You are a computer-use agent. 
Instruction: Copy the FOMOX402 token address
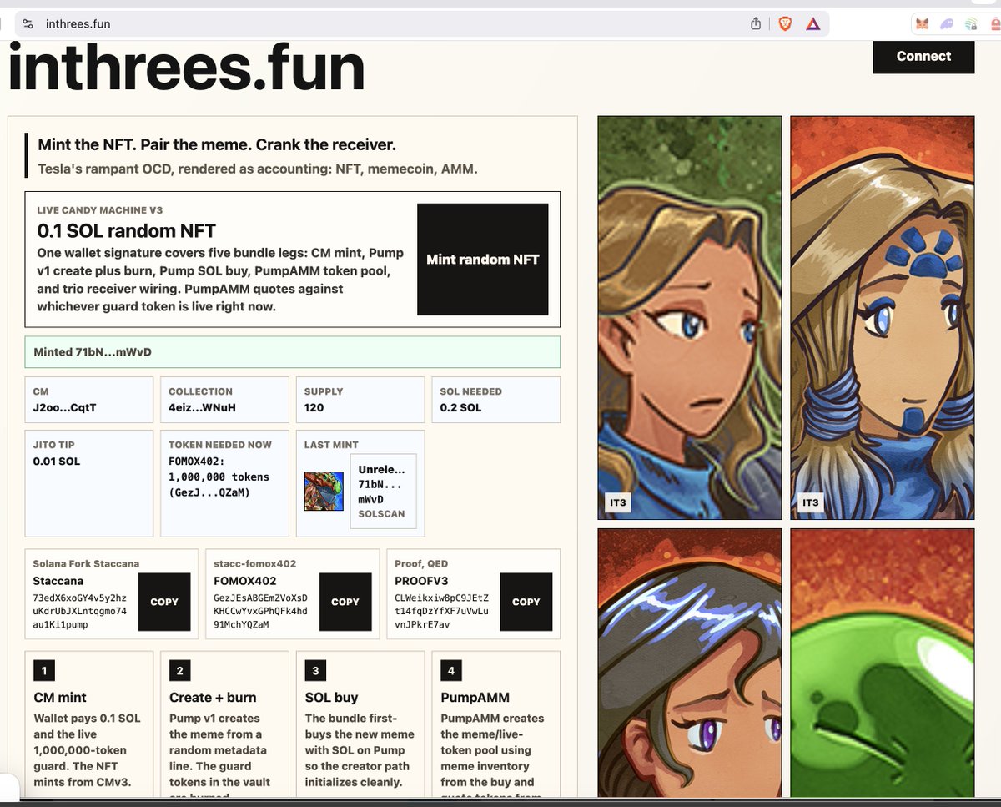tap(345, 602)
